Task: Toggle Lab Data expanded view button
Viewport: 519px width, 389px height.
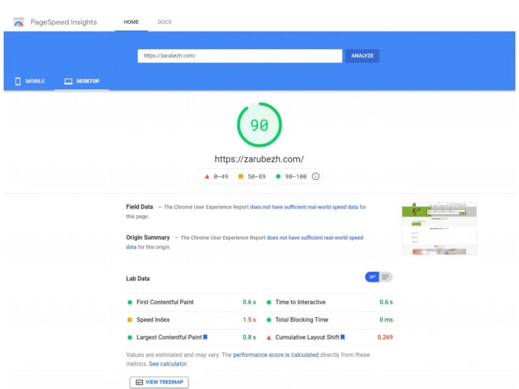Action: (386, 277)
